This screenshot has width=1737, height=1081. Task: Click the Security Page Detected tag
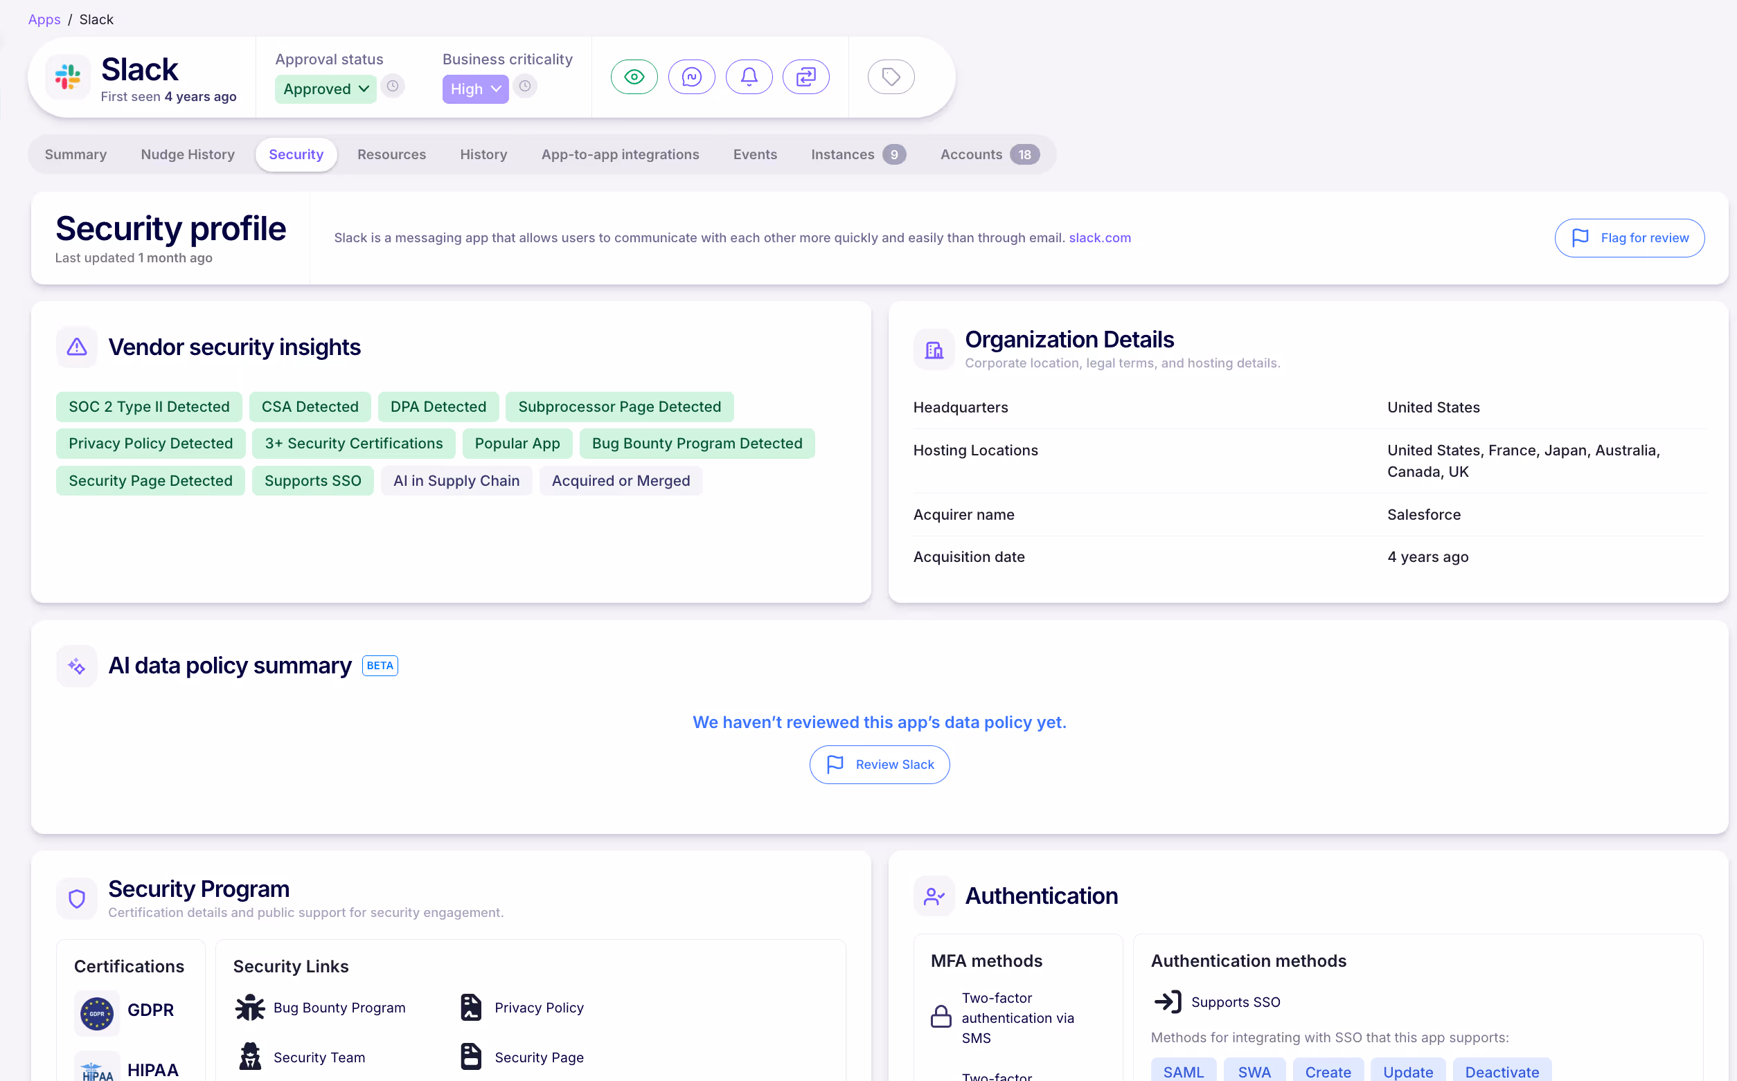pyautogui.click(x=150, y=480)
